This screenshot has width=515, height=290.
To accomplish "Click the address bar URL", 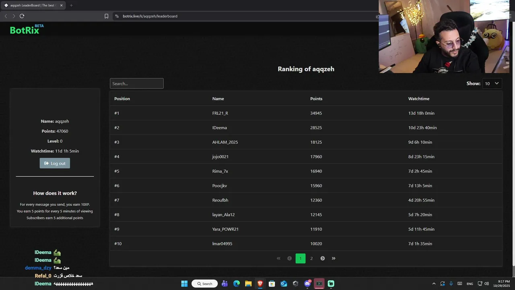I will [x=150, y=16].
